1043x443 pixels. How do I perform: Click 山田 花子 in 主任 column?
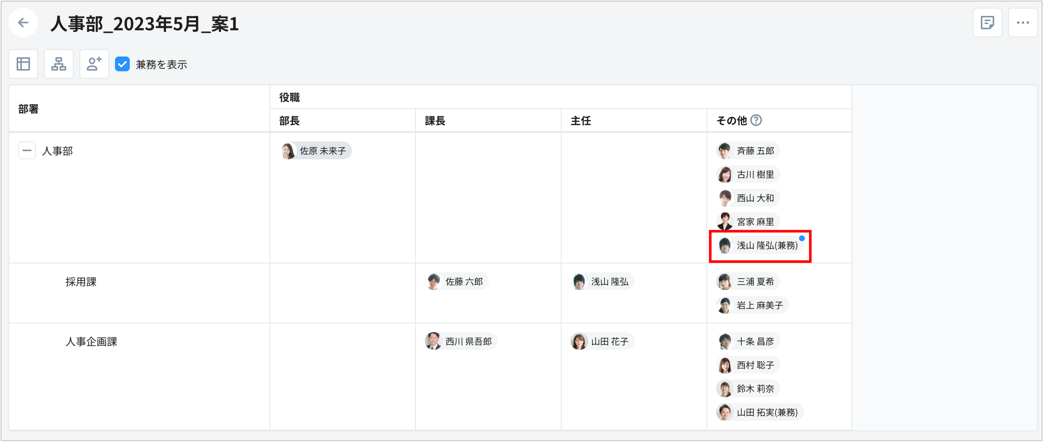602,342
